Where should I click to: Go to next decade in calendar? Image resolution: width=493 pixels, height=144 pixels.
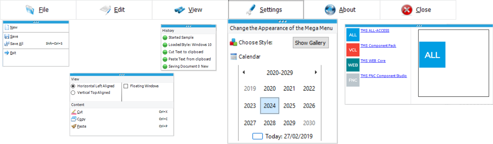[x=316, y=72]
